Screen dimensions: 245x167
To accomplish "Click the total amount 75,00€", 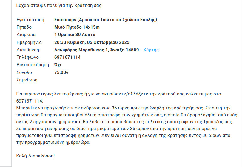I will coord(62,72).
